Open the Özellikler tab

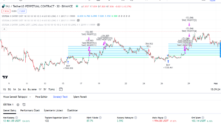click(x=72, y=110)
